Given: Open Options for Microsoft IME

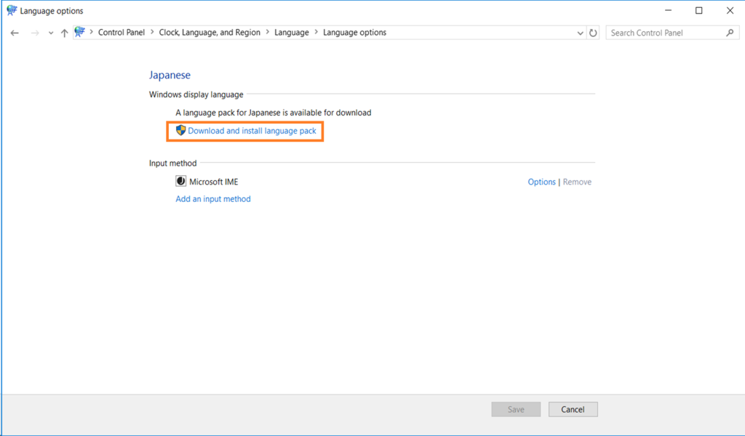Looking at the screenshot, I should click(x=541, y=182).
